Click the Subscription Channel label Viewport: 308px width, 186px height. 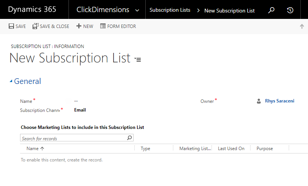click(40, 110)
